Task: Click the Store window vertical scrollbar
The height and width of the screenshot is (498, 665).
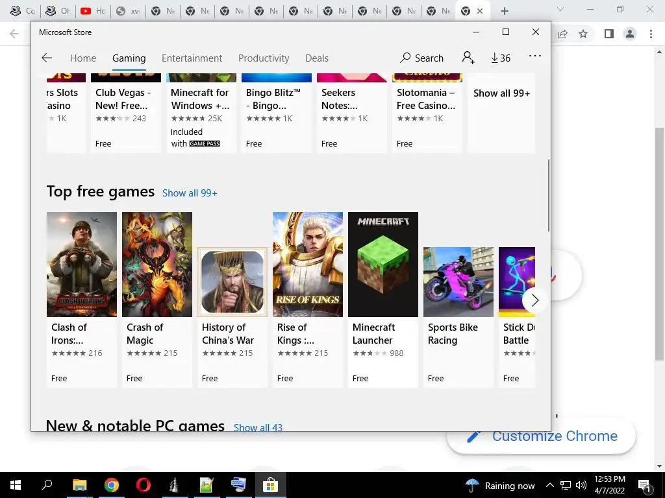Action: 548,195
